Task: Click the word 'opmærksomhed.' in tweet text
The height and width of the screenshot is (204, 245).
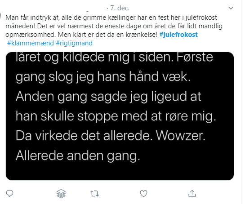Action: pos(31,35)
